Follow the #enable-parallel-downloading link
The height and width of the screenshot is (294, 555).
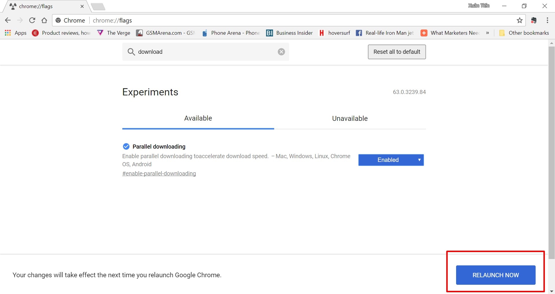(x=159, y=173)
